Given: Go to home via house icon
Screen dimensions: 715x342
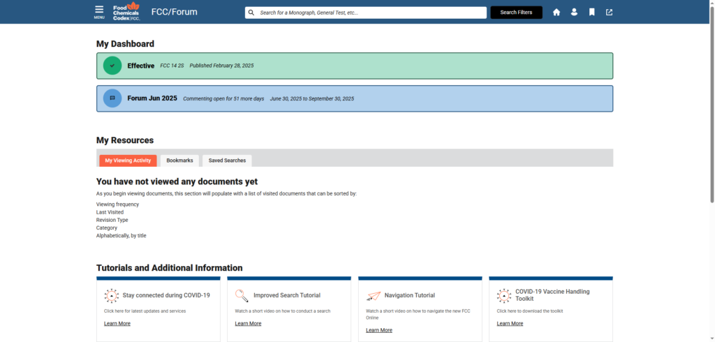Looking at the screenshot, I should pyautogui.click(x=556, y=13).
